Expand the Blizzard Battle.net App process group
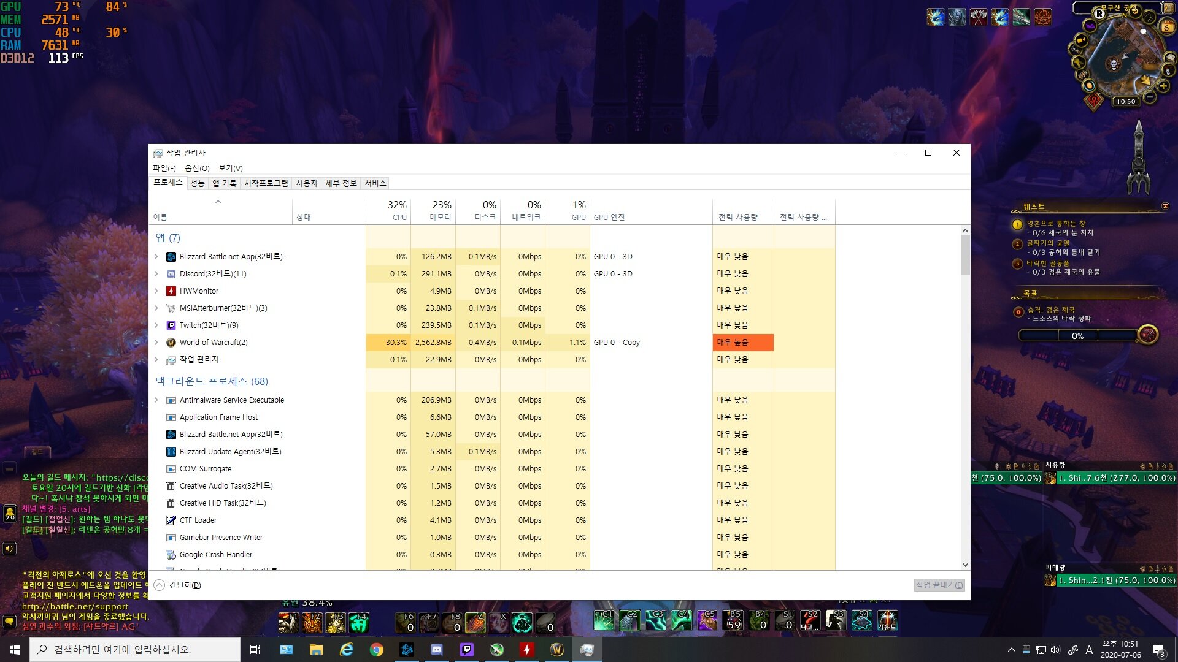This screenshot has height=662, width=1178. [156, 257]
